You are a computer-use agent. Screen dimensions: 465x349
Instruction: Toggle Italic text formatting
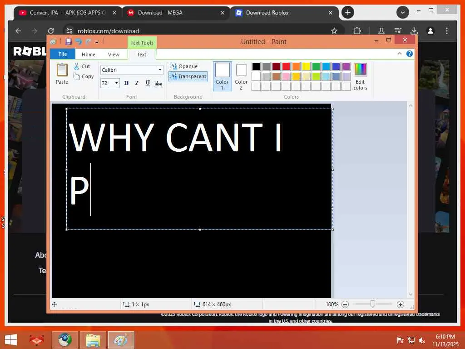coord(137,83)
